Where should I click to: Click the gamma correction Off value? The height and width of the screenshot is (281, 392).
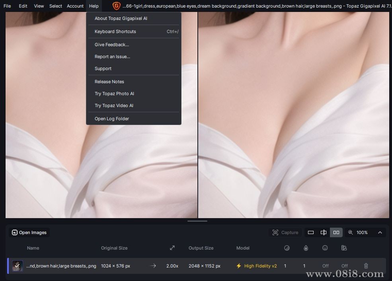pyautogui.click(x=345, y=266)
